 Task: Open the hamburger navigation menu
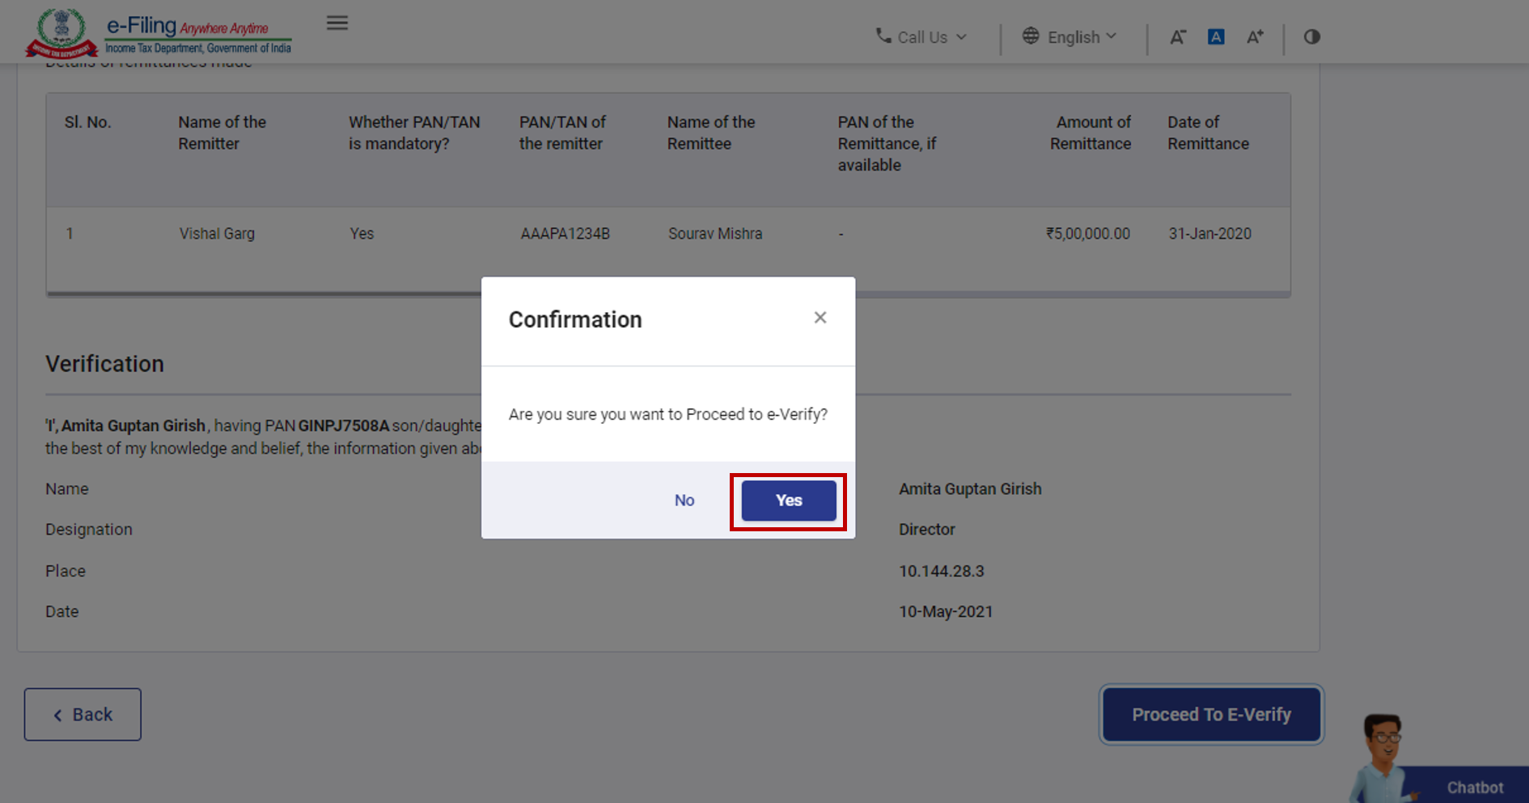(337, 23)
